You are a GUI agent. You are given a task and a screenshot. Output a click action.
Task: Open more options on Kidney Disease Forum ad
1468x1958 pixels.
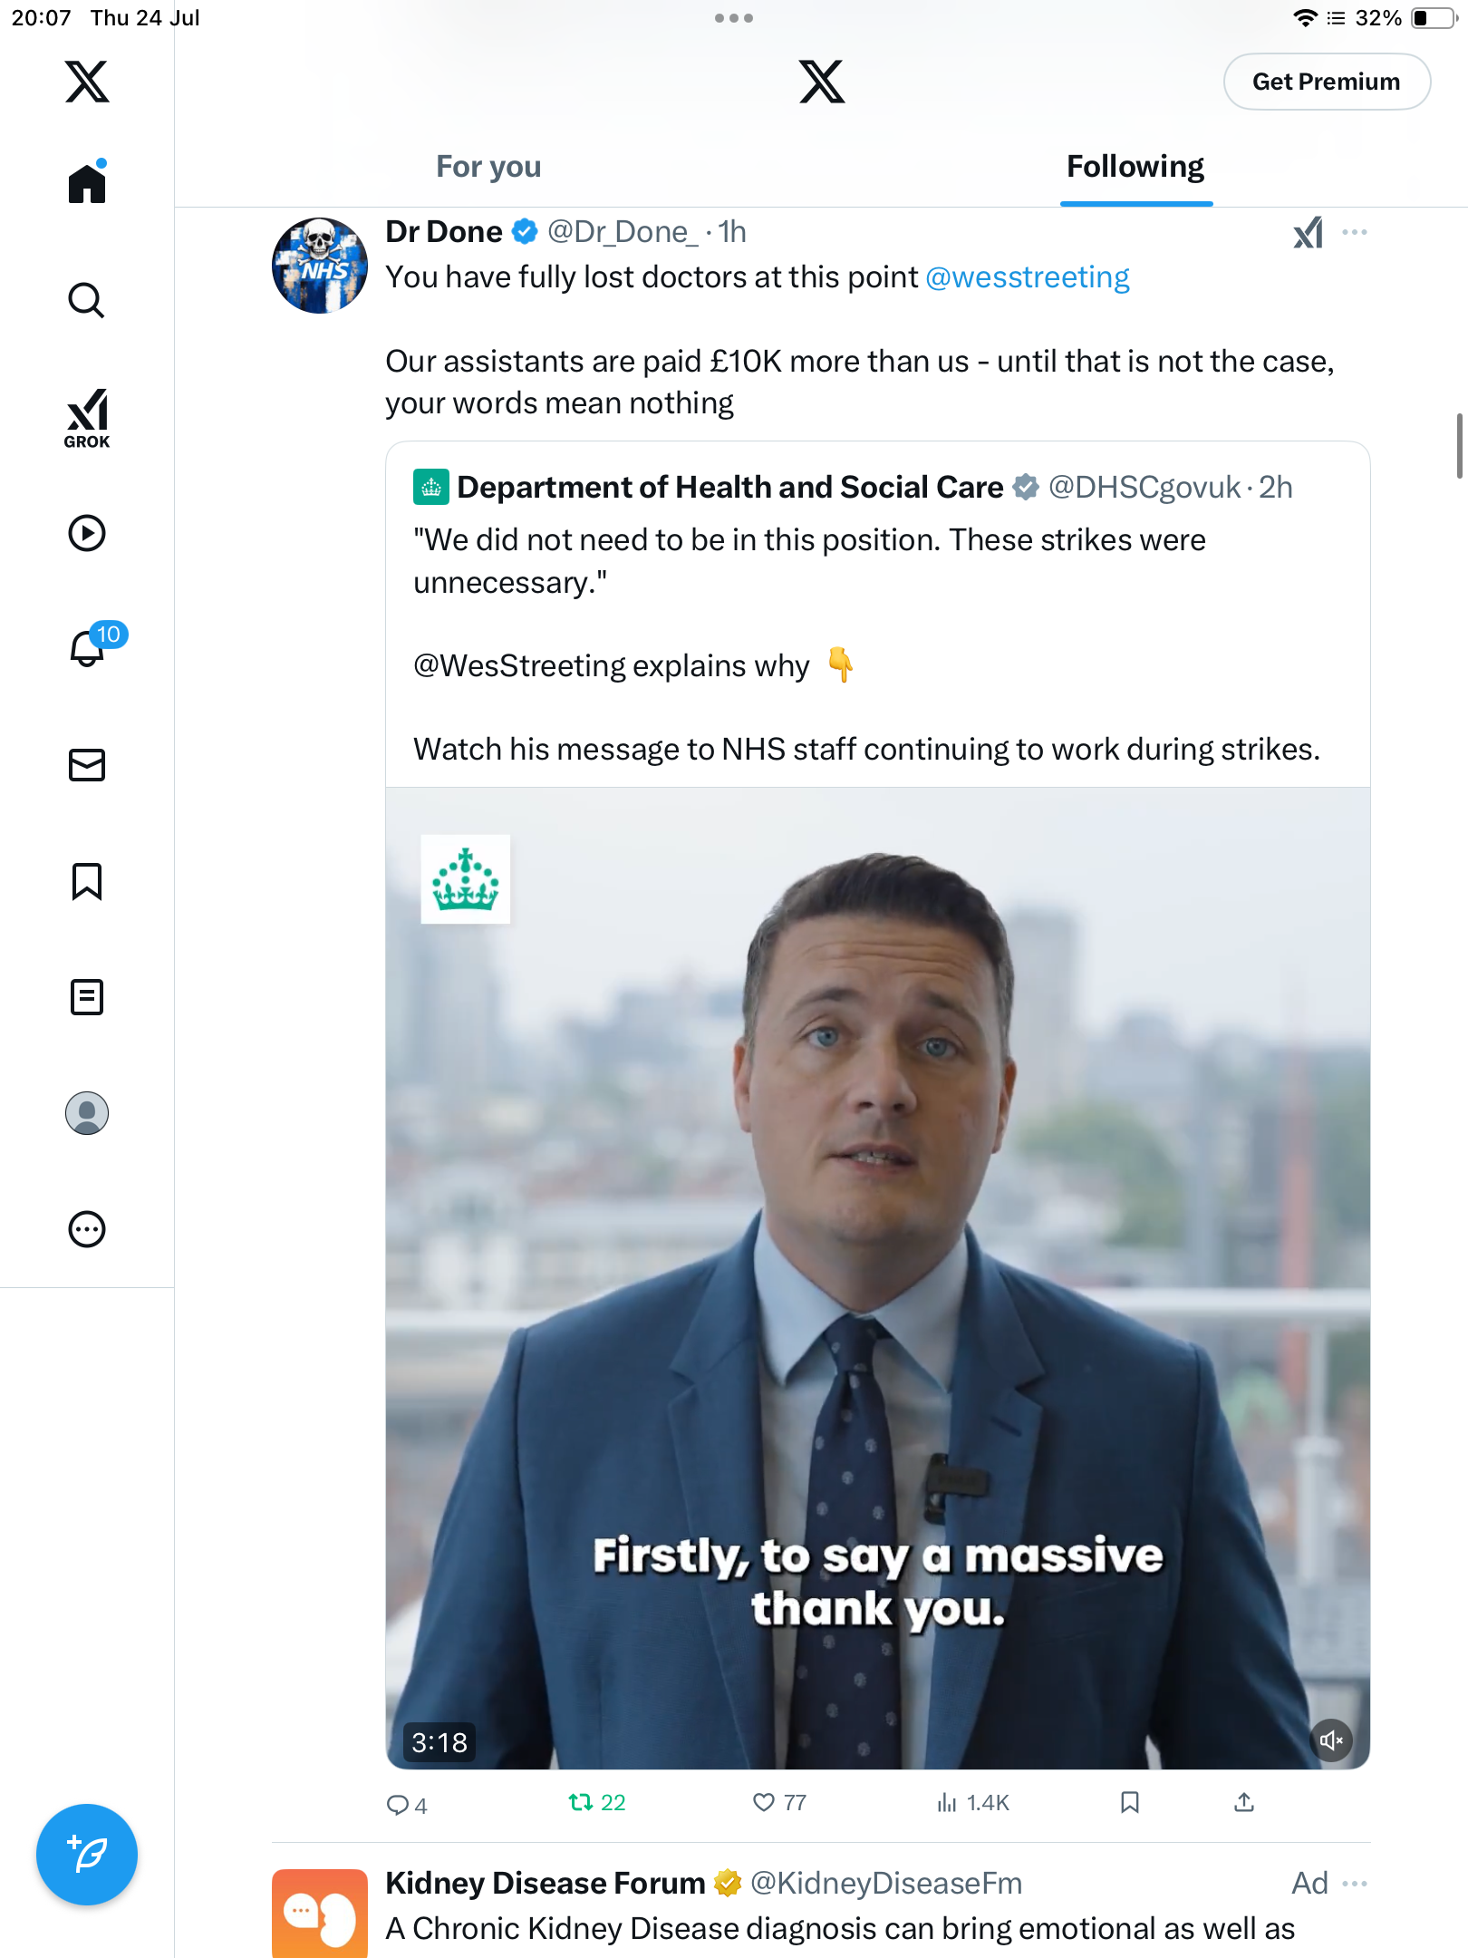[1355, 1883]
